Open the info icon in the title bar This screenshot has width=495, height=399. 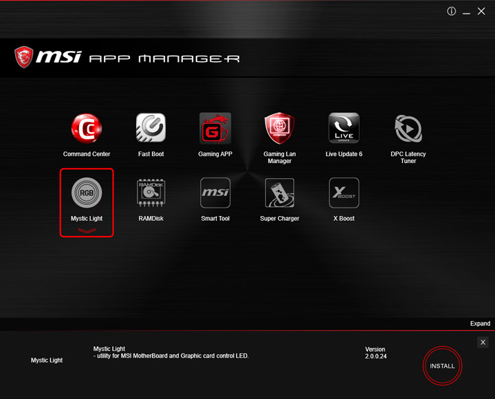click(452, 12)
